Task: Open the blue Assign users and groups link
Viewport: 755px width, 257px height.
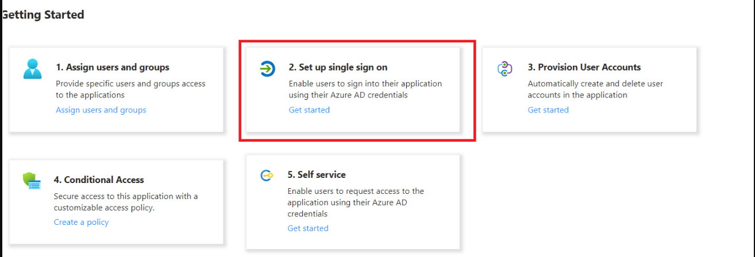Action: tap(101, 110)
